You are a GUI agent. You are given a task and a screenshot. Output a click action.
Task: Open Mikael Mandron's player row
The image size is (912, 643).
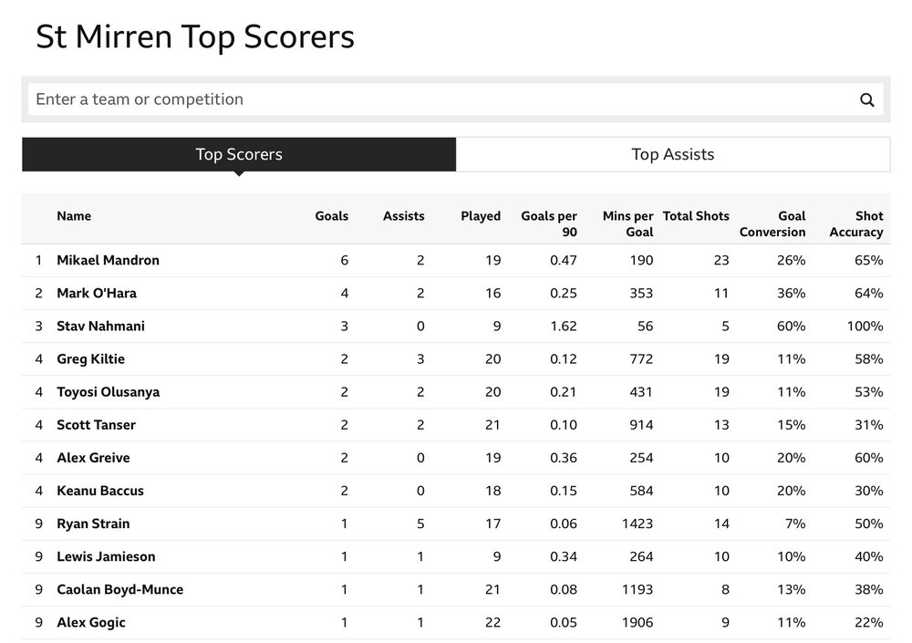click(456, 260)
